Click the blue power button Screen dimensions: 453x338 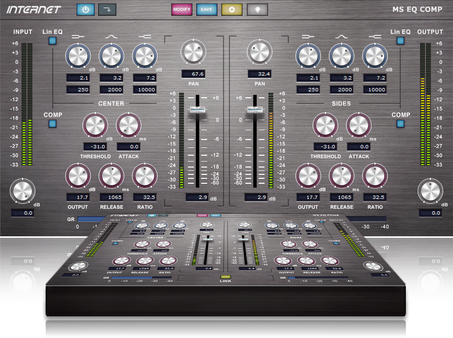86,9
